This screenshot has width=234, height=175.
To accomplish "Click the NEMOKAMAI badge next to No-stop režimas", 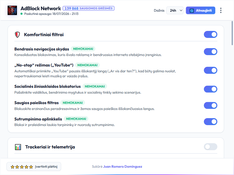I will [87, 65].
